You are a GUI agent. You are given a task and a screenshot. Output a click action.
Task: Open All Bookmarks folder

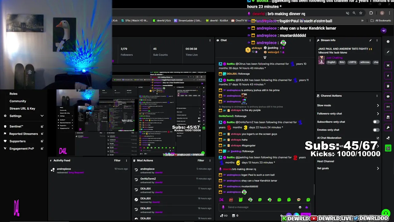(381, 21)
